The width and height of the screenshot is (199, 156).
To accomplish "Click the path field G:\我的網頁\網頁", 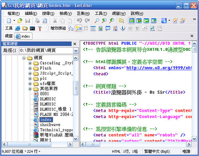I will tap(46, 51).
